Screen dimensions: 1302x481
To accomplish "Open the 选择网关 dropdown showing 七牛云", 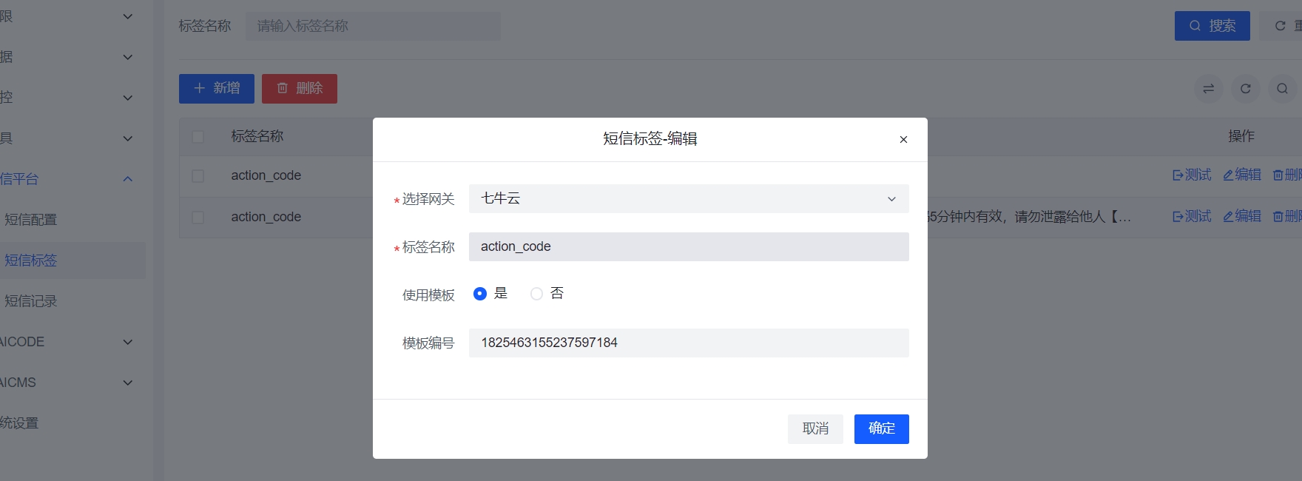I will tap(688, 199).
